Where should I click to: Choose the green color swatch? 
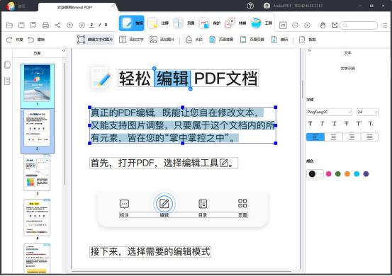pyautogui.click(x=338, y=174)
